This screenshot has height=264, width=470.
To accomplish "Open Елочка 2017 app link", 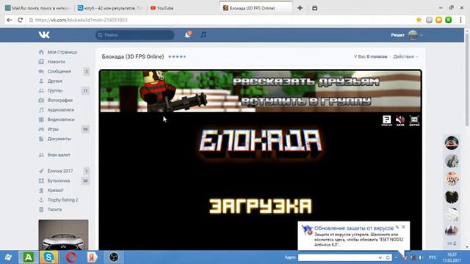I will (60, 171).
